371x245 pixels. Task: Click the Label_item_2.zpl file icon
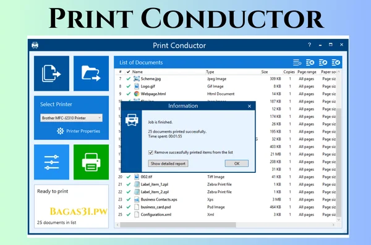coord(137,192)
